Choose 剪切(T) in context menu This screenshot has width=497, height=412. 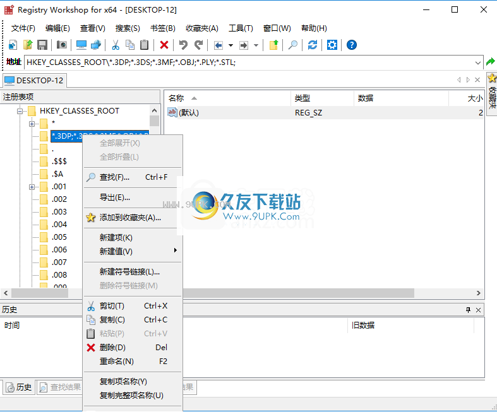[133, 305]
